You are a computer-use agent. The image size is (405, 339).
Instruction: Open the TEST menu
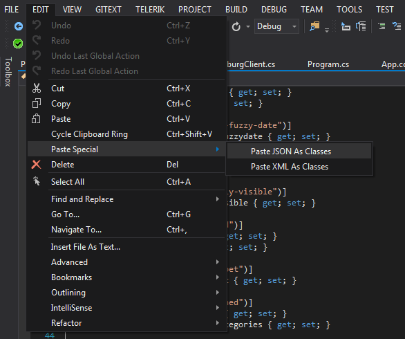[384, 10]
